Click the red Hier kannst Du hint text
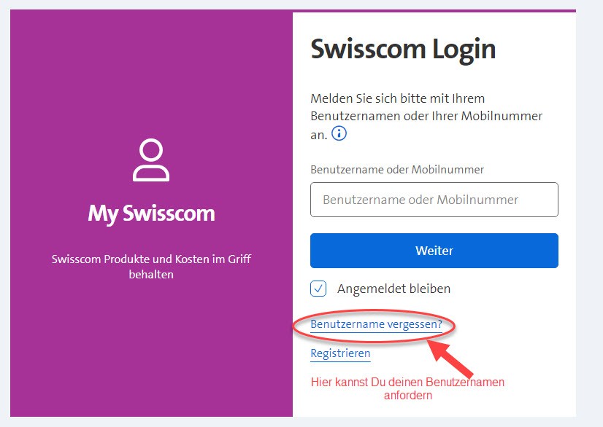This screenshot has width=603, height=427. point(407,388)
